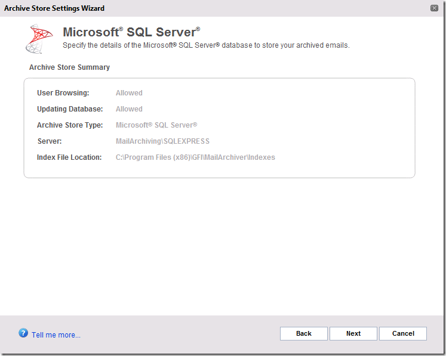Click the Allowed value beside Updating Database
446x356 pixels.
click(x=129, y=109)
